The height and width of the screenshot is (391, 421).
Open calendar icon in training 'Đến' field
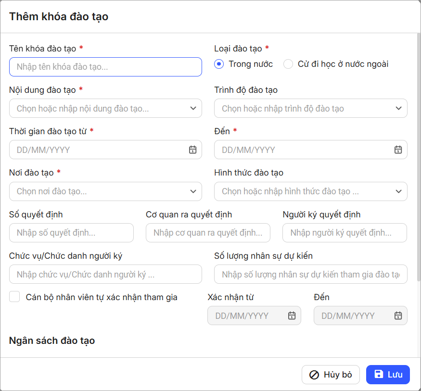click(398, 150)
